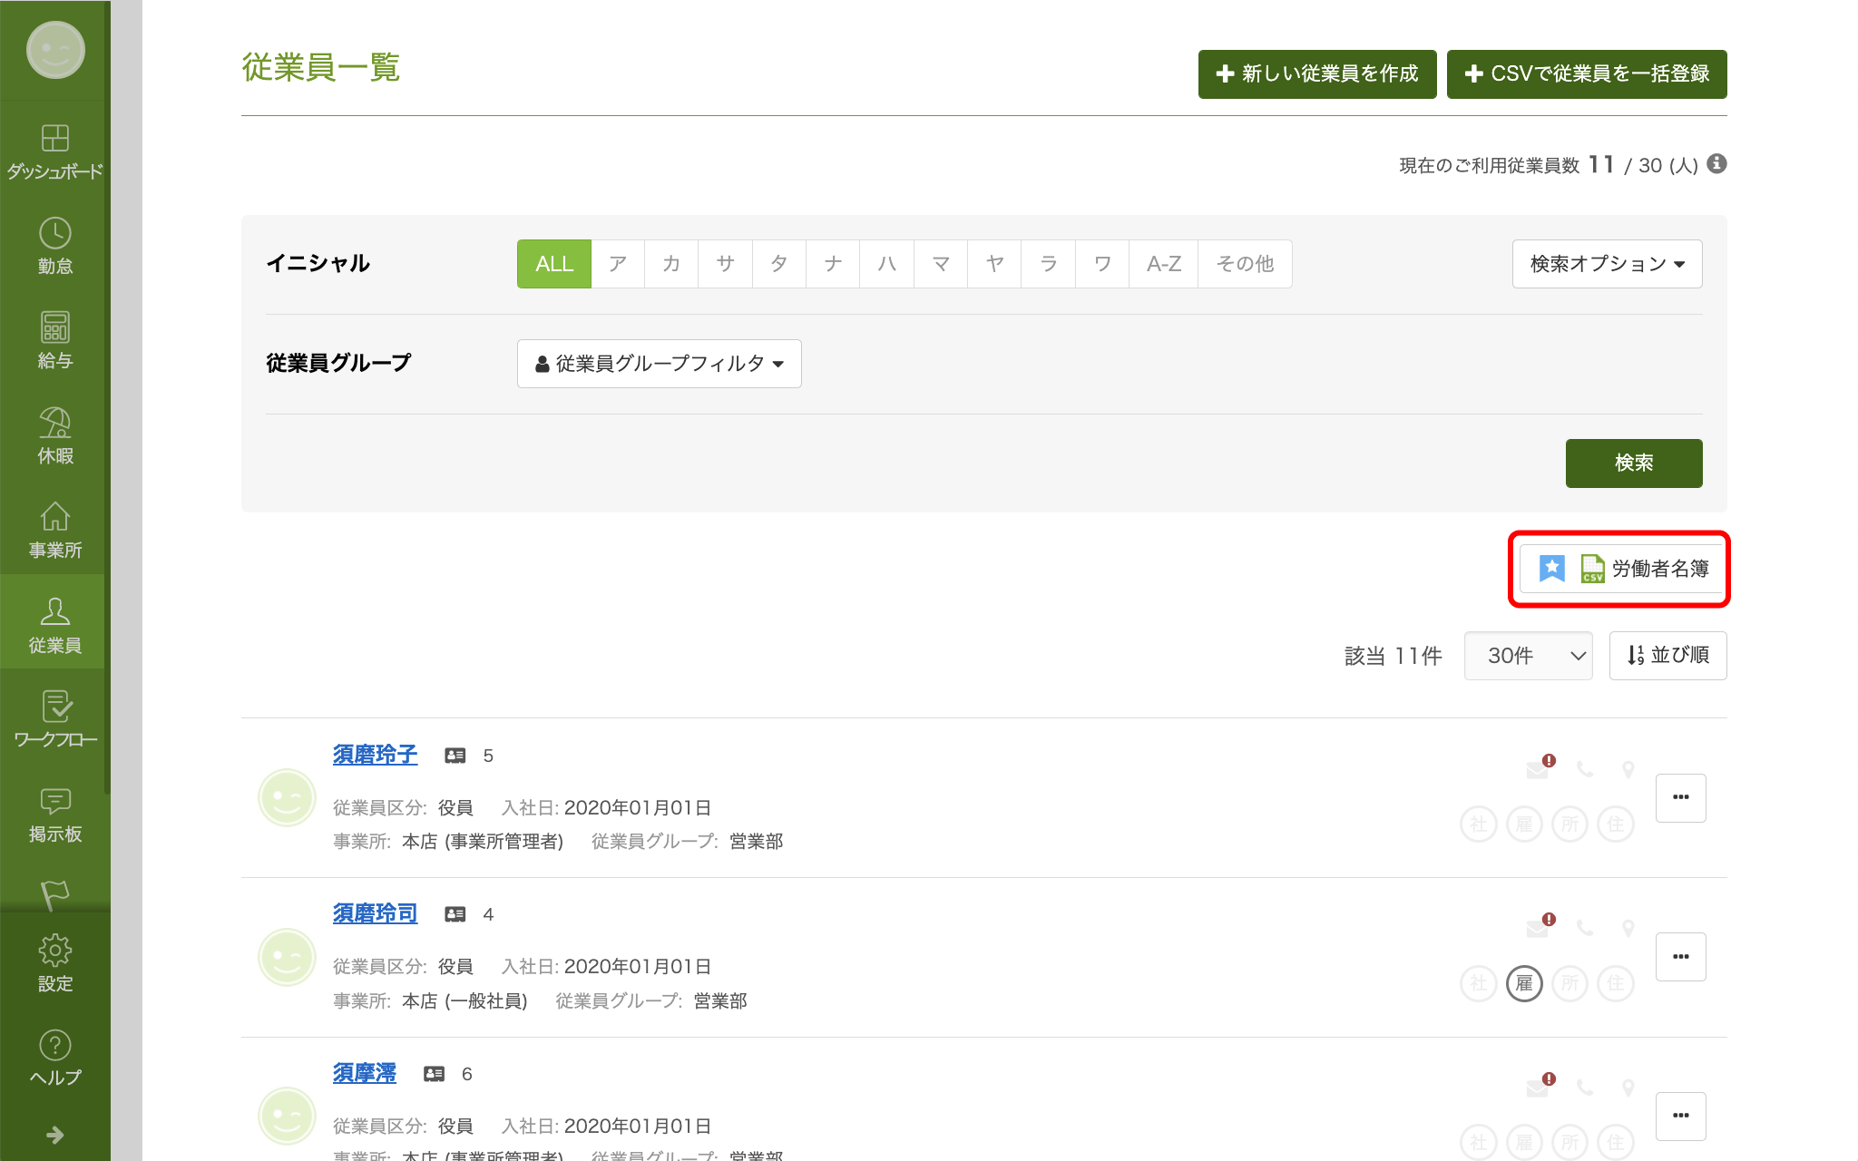The height and width of the screenshot is (1161, 1858).
Task: Click 雇 badge in 須磨玲司 row
Action: pyautogui.click(x=1524, y=983)
